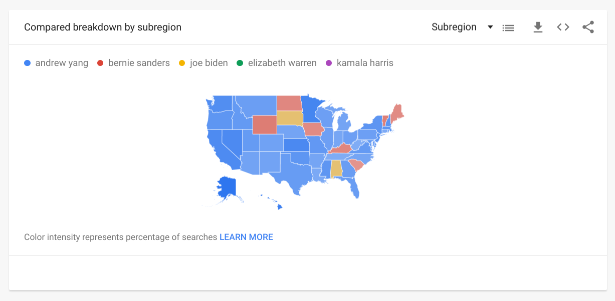615x301 pixels.
Task: Click the elizabeth warren green legend dot
Action: [x=240, y=63]
